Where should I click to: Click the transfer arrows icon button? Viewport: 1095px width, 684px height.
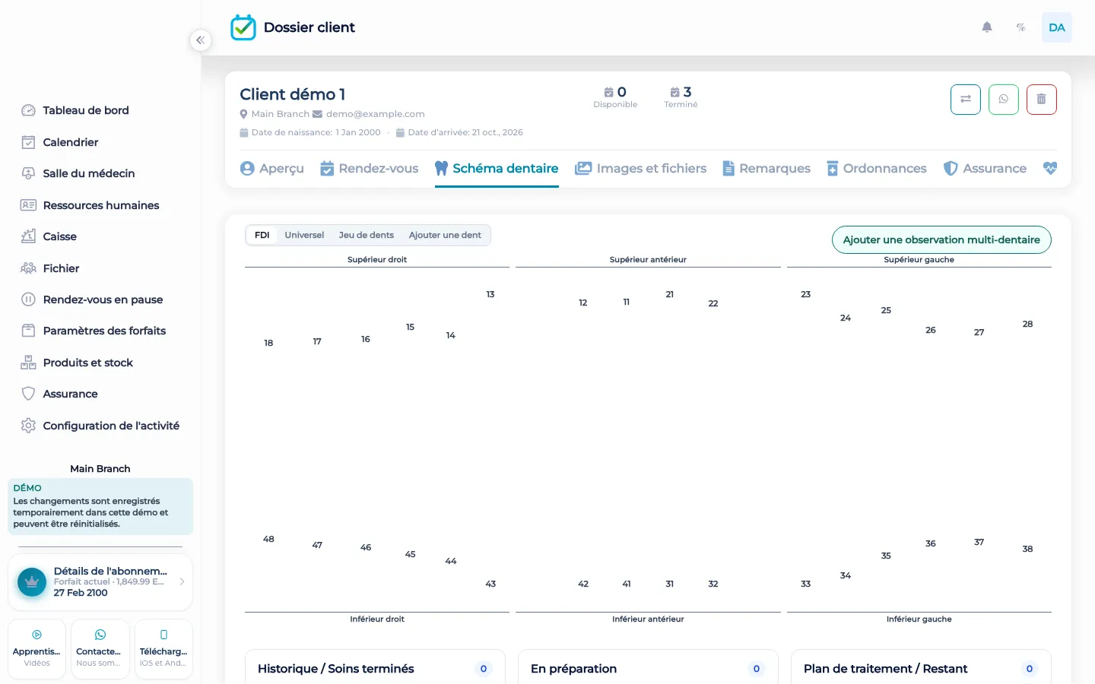pyautogui.click(x=966, y=100)
